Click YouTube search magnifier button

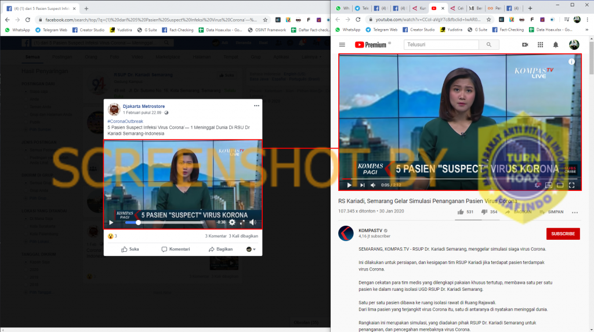click(x=488, y=45)
